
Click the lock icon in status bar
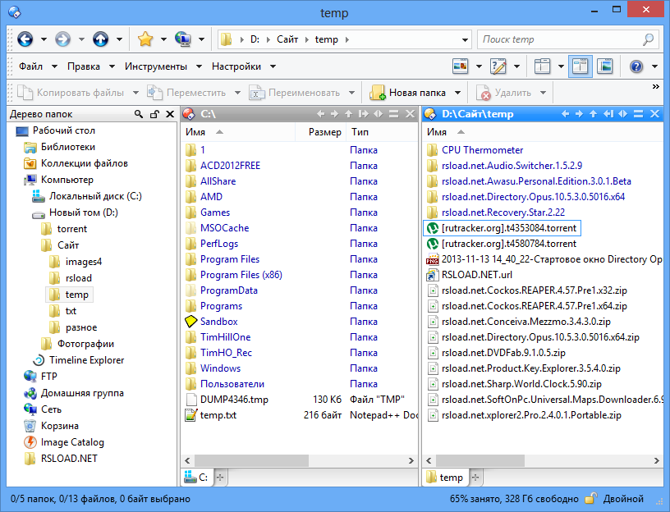pos(590,498)
